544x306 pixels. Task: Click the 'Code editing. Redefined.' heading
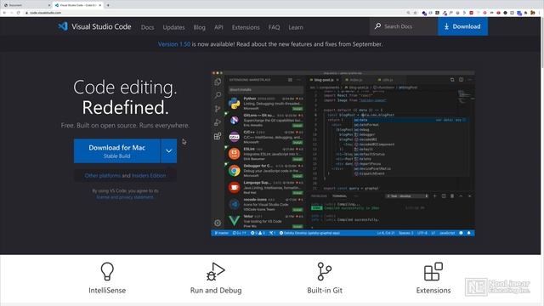[x=125, y=97]
